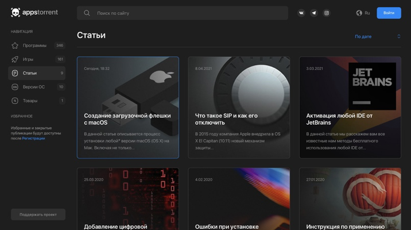
Task: Open Версии ОС section
Action: pos(37,87)
